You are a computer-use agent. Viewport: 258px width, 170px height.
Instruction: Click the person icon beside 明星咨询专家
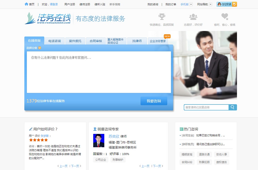coord(95,129)
